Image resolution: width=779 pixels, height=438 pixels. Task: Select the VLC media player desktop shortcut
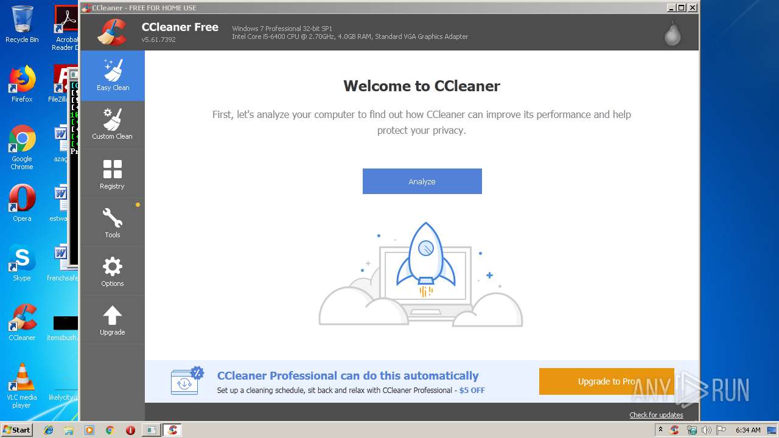pos(22,386)
